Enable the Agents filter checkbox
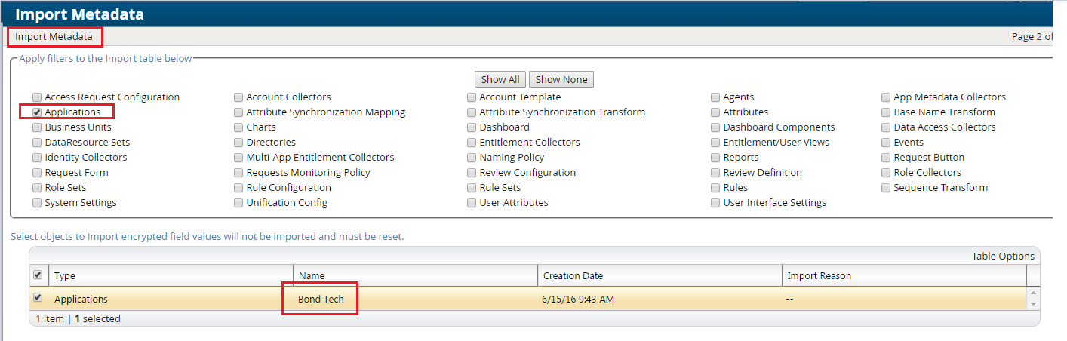The height and width of the screenshot is (341, 1067). [715, 97]
